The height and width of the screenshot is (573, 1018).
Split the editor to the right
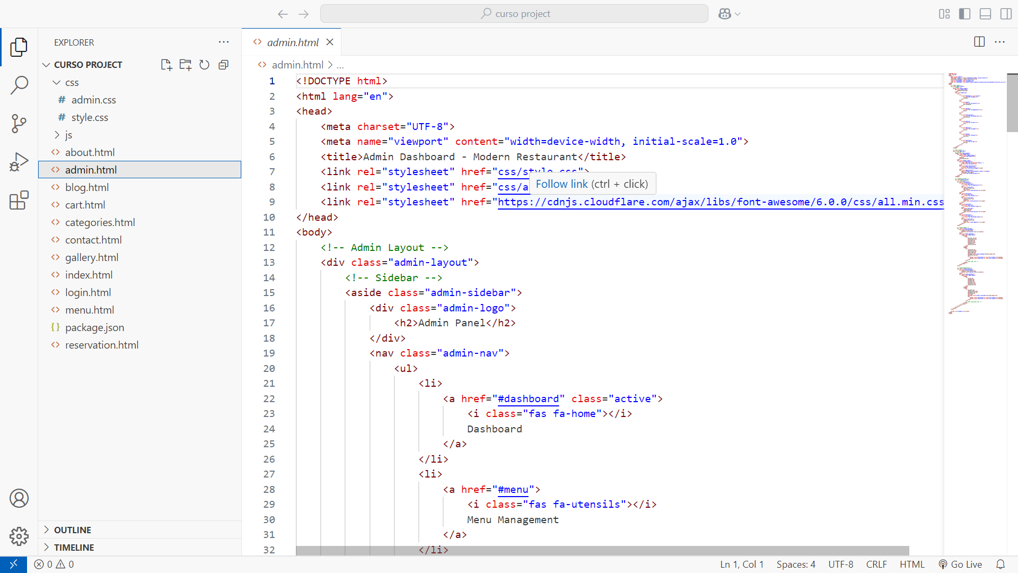click(979, 42)
